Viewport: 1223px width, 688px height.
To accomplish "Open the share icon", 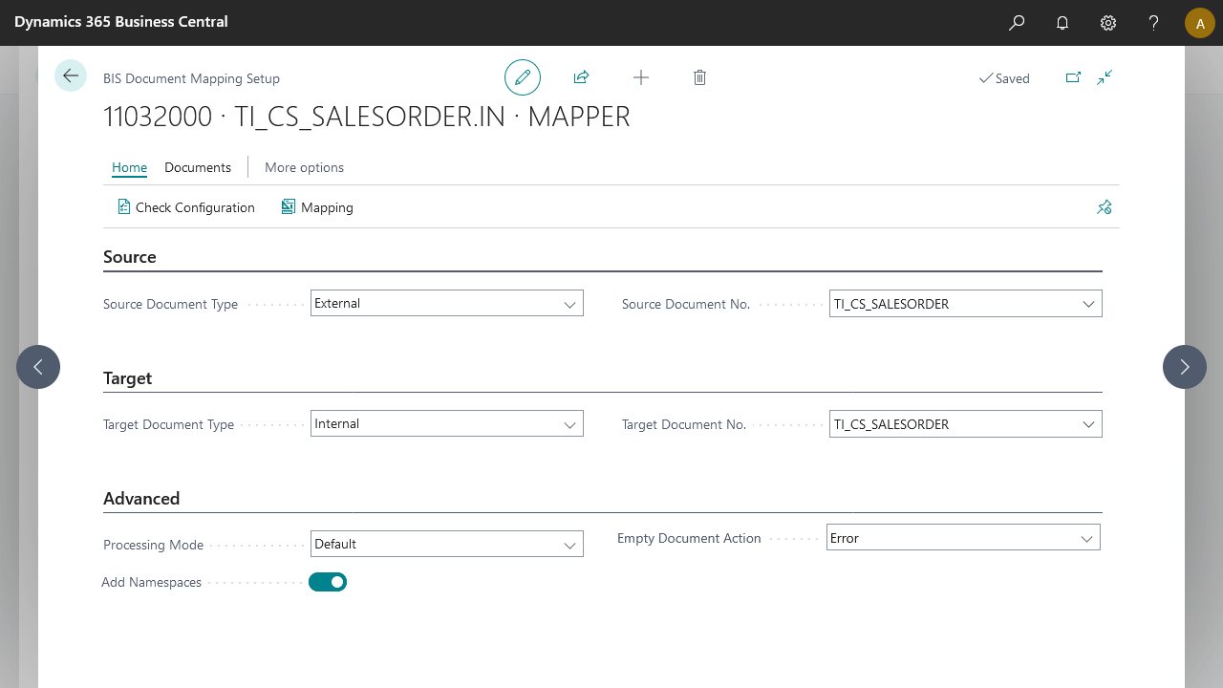I will [x=581, y=77].
